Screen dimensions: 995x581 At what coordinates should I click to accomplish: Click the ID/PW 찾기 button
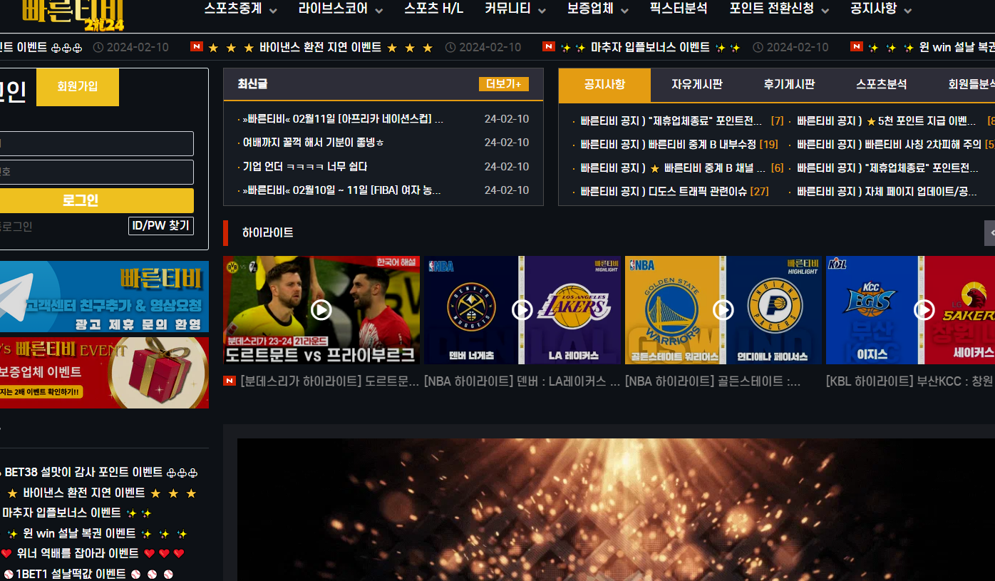(161, 226)
